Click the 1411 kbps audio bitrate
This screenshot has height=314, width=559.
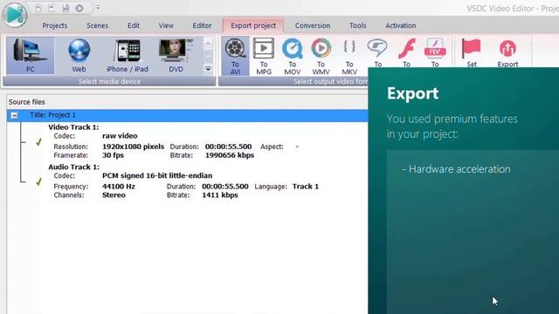click(x=220, y=195)
